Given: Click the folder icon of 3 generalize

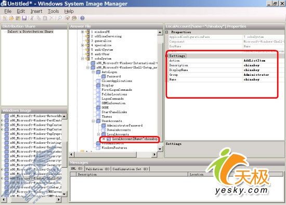Looking at the screenshot, I should click(87, 41).
